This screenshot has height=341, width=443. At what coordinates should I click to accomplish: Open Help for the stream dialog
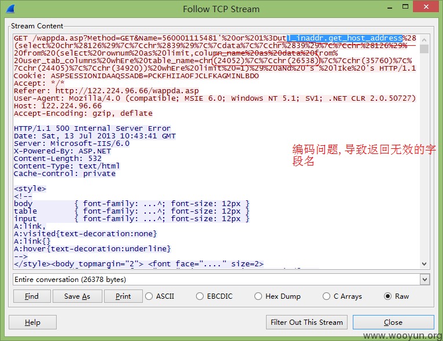[32, 322]
